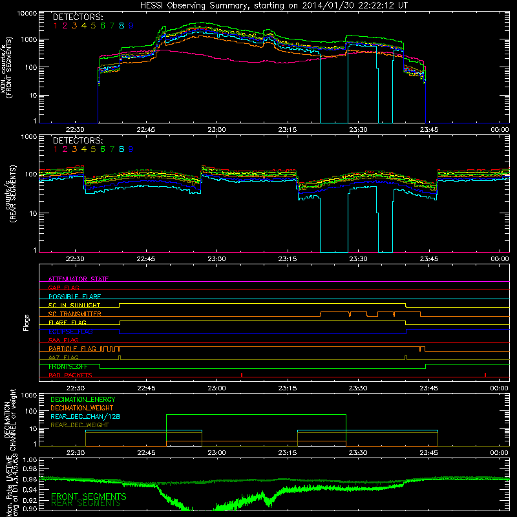Click the FLARE_FLAG label

click(x=67, y=322)
